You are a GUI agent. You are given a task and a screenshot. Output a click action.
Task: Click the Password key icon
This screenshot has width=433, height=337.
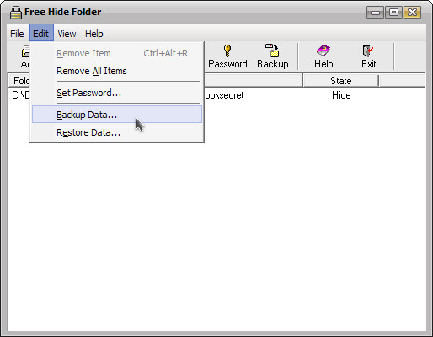click(x=227, y=51)
